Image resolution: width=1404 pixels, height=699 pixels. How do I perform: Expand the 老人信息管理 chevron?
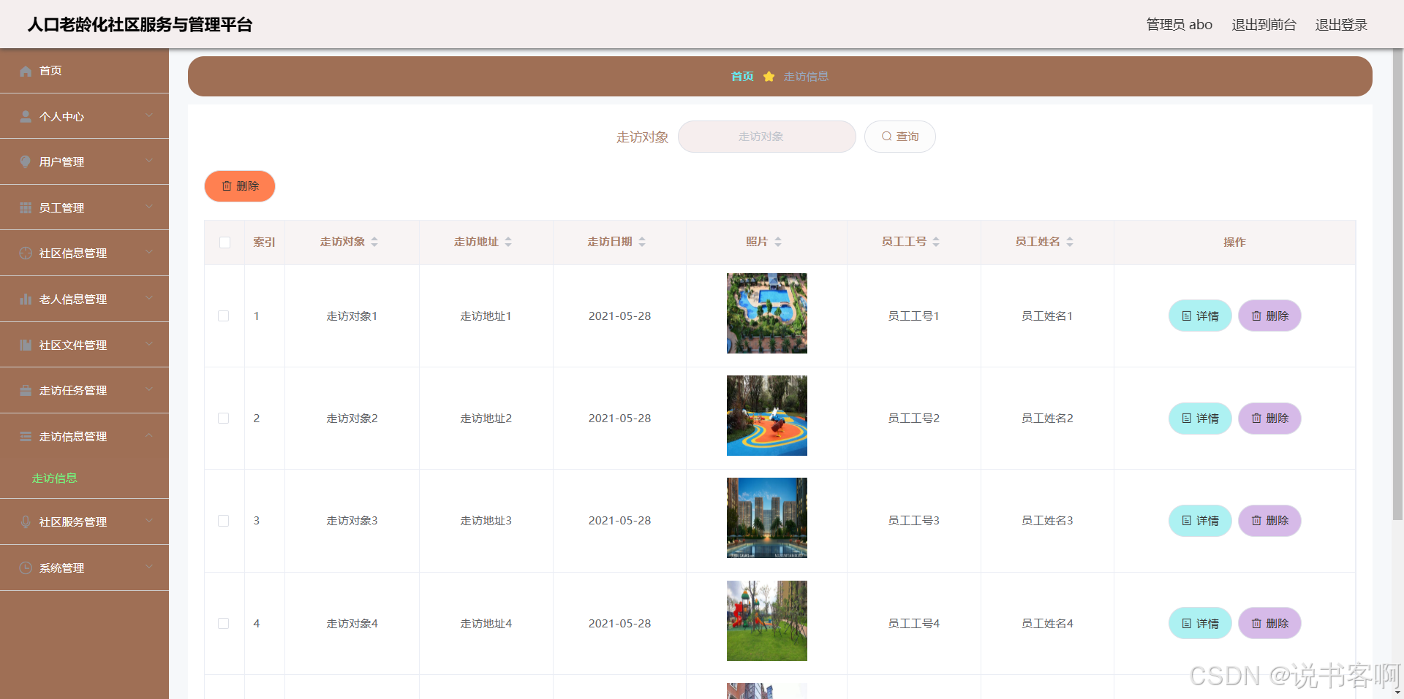[x=149, y=298]
